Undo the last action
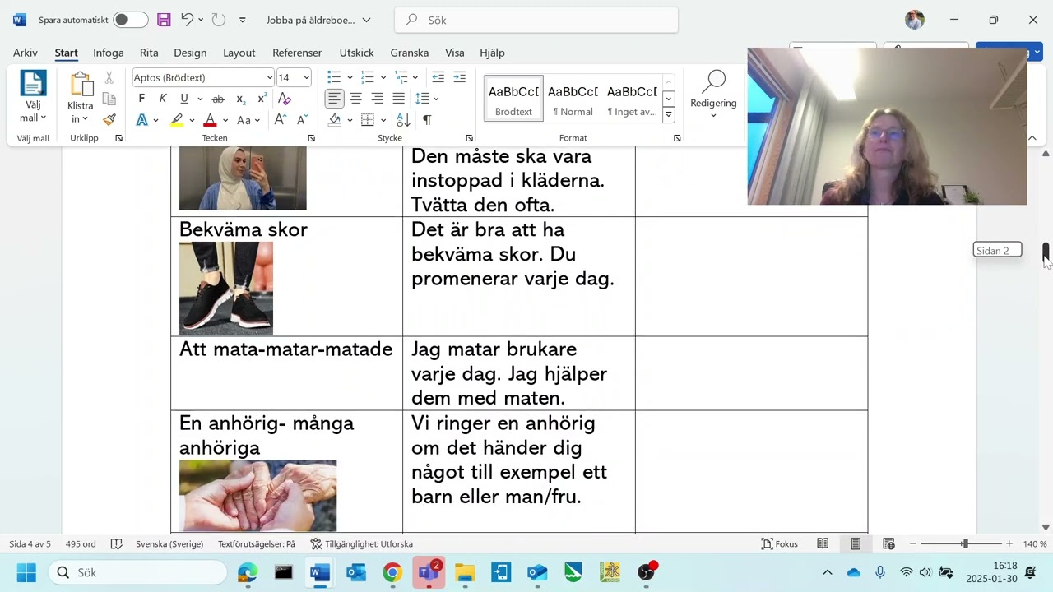The image size is (1053, 592). coord(187,20)
